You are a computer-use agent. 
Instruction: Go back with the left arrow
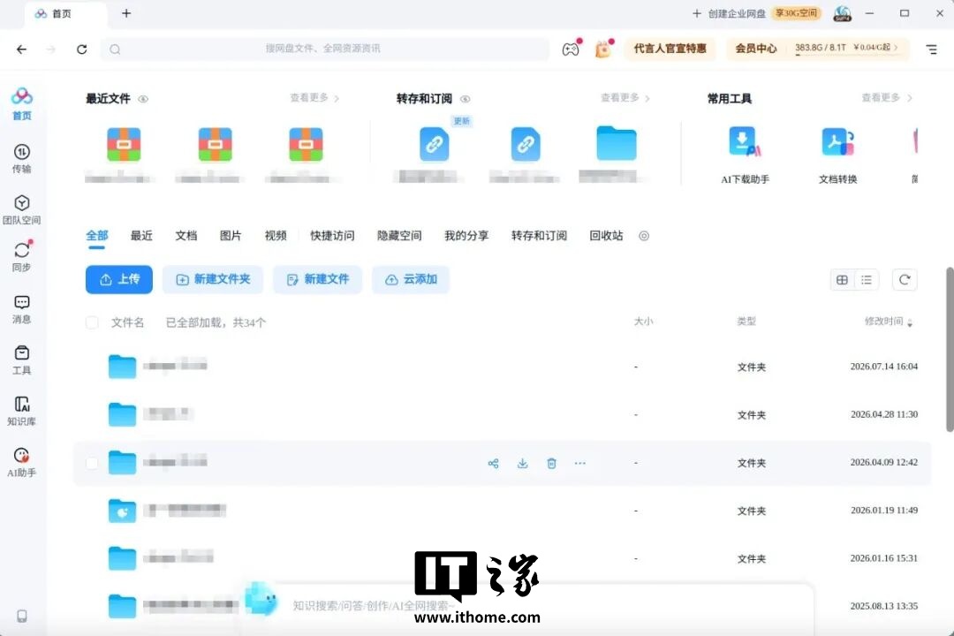click(22, 49)
